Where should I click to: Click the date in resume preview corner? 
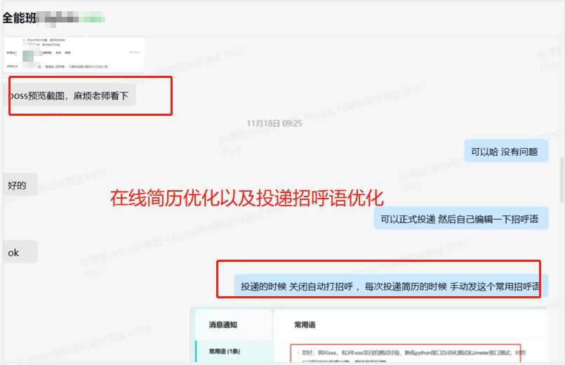tap(135, 51)
